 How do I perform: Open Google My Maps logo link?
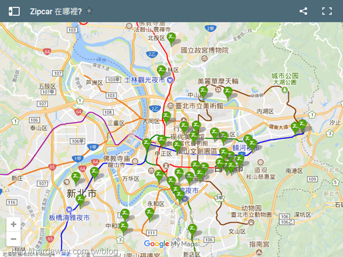(x=171, y=244)
